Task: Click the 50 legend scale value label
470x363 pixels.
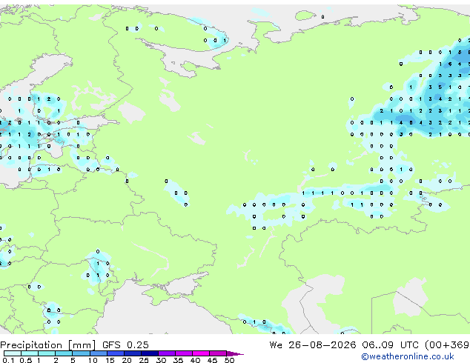Action: click(x=229, y=360)
